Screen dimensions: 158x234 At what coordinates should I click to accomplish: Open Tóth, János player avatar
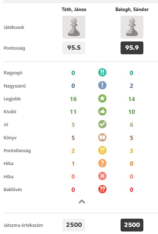[x=74, y=27]
